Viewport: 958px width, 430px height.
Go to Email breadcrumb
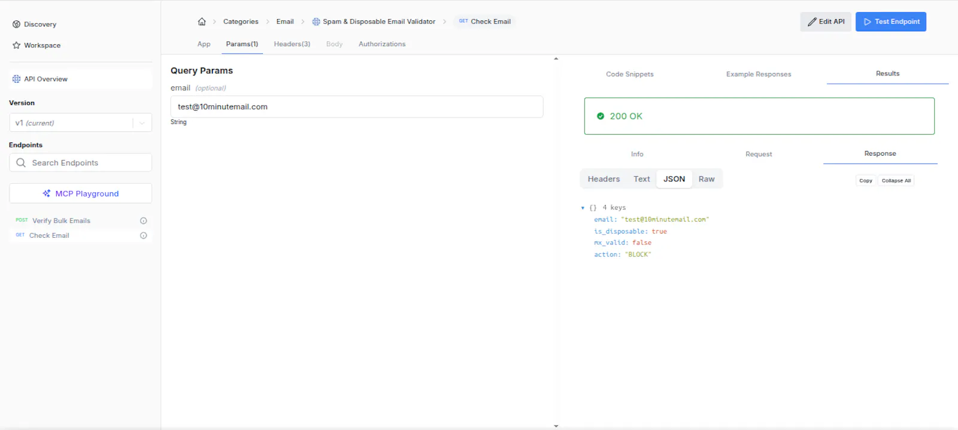click(x=285, y=22)
